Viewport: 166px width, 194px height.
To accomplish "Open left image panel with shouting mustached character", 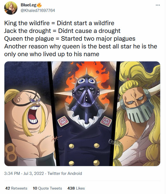I will click(x=26, y=113).
